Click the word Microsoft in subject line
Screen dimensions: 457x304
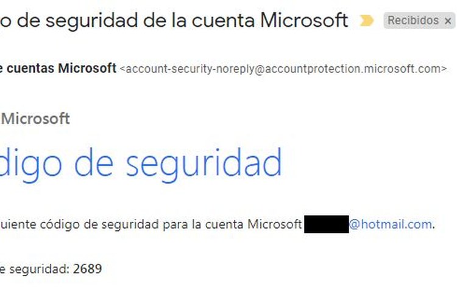(x=304, y=20)
